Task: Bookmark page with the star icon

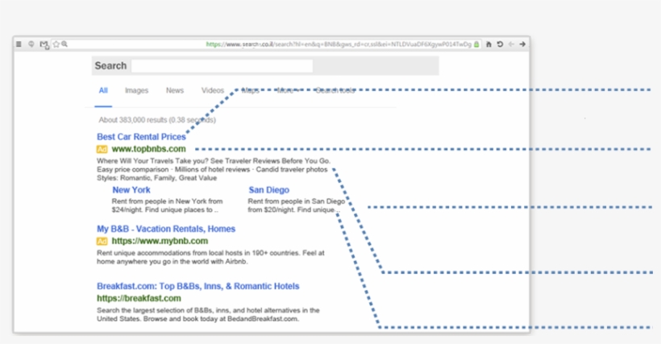Action: (x=56, y=44)
